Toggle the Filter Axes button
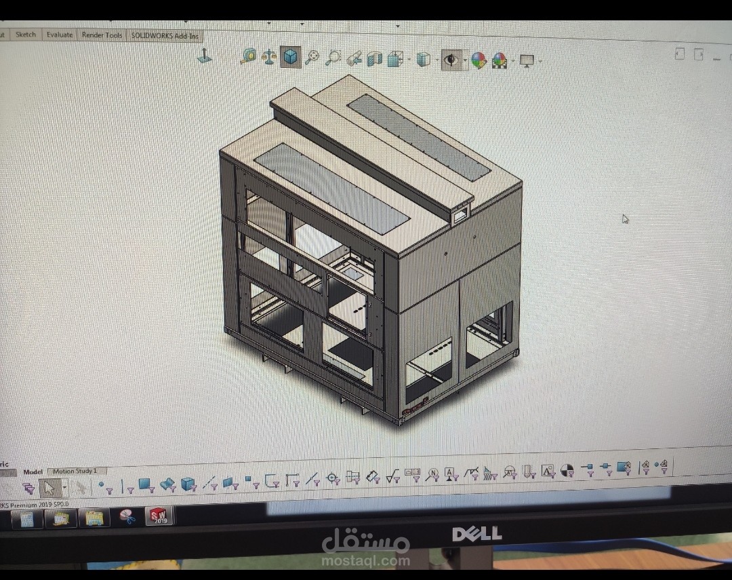The height and width of the screenshot is (580, 732). click(209, 483)
